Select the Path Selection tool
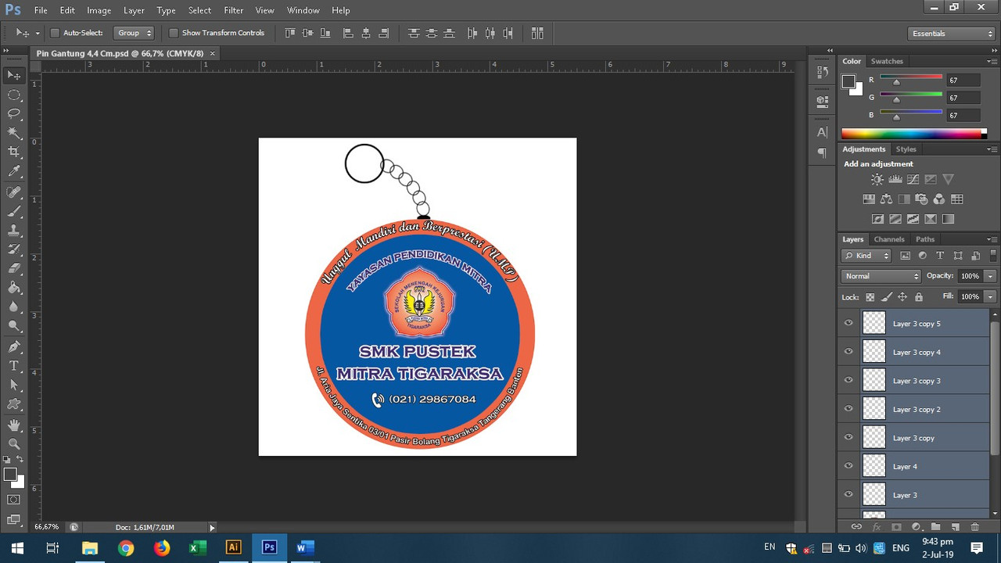 pos(14,385)
